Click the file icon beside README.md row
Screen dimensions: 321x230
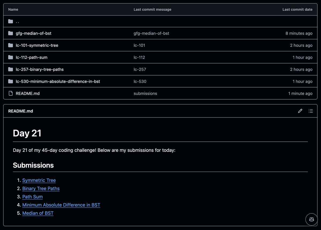pyautogui.click(x=10, y=93)
